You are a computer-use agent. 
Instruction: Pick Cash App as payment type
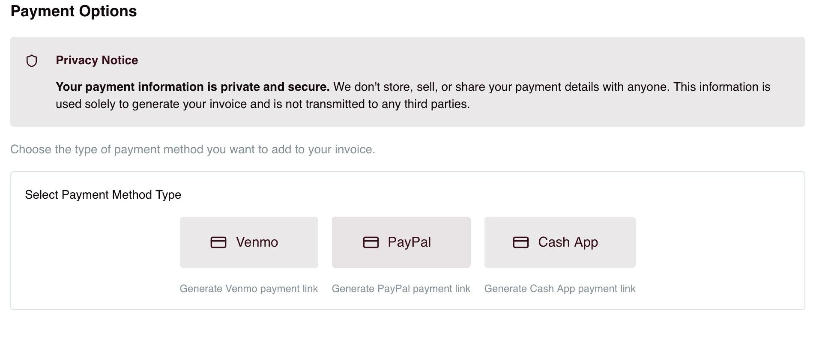(x=560, y=242)
